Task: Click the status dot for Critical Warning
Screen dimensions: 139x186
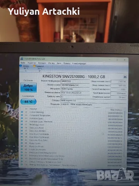Action: (22, 112)
